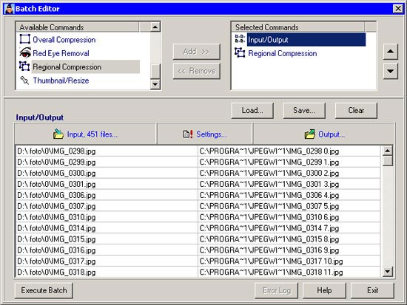Click the Red Eye Removal eye icon
This screenshot has width=407, height=305.
point(25,52)
